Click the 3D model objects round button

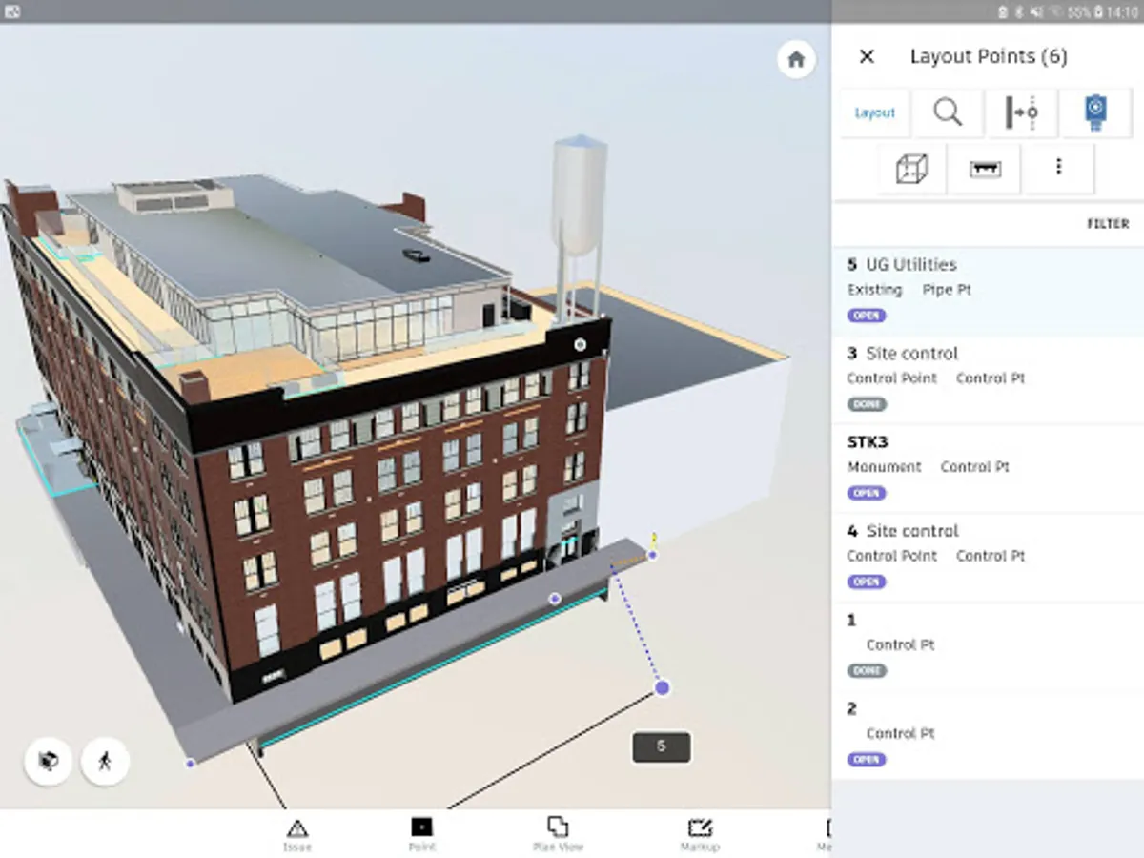48,761
